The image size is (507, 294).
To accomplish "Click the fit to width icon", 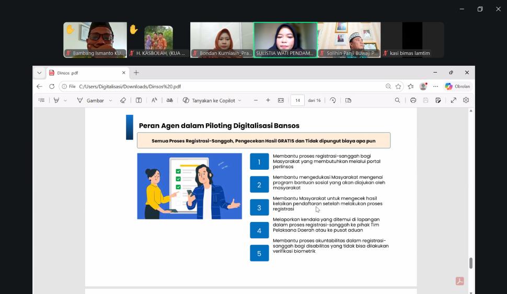I will coord(281,100).
